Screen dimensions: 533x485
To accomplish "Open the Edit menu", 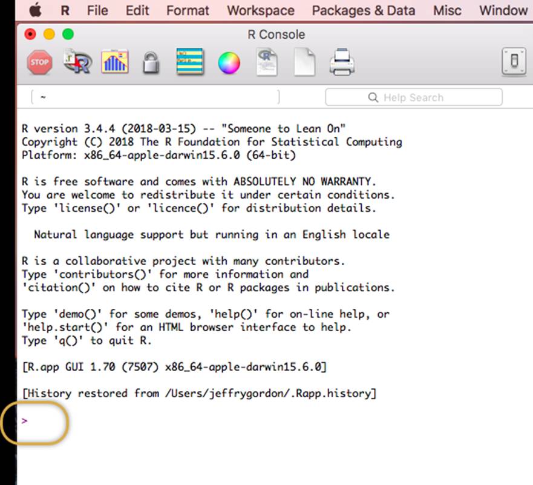I will tap(137, 10).
